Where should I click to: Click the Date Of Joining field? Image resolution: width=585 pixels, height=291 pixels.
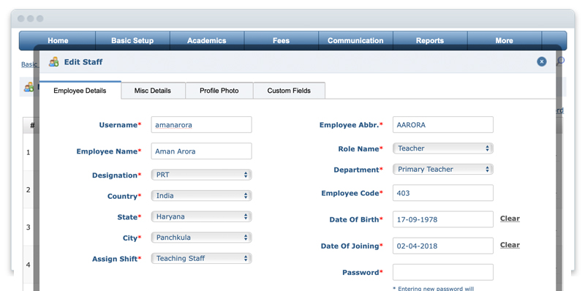[443, 246]
